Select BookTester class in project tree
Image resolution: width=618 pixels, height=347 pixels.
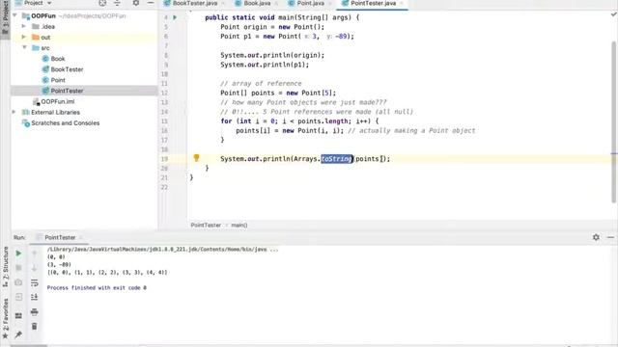67,69
